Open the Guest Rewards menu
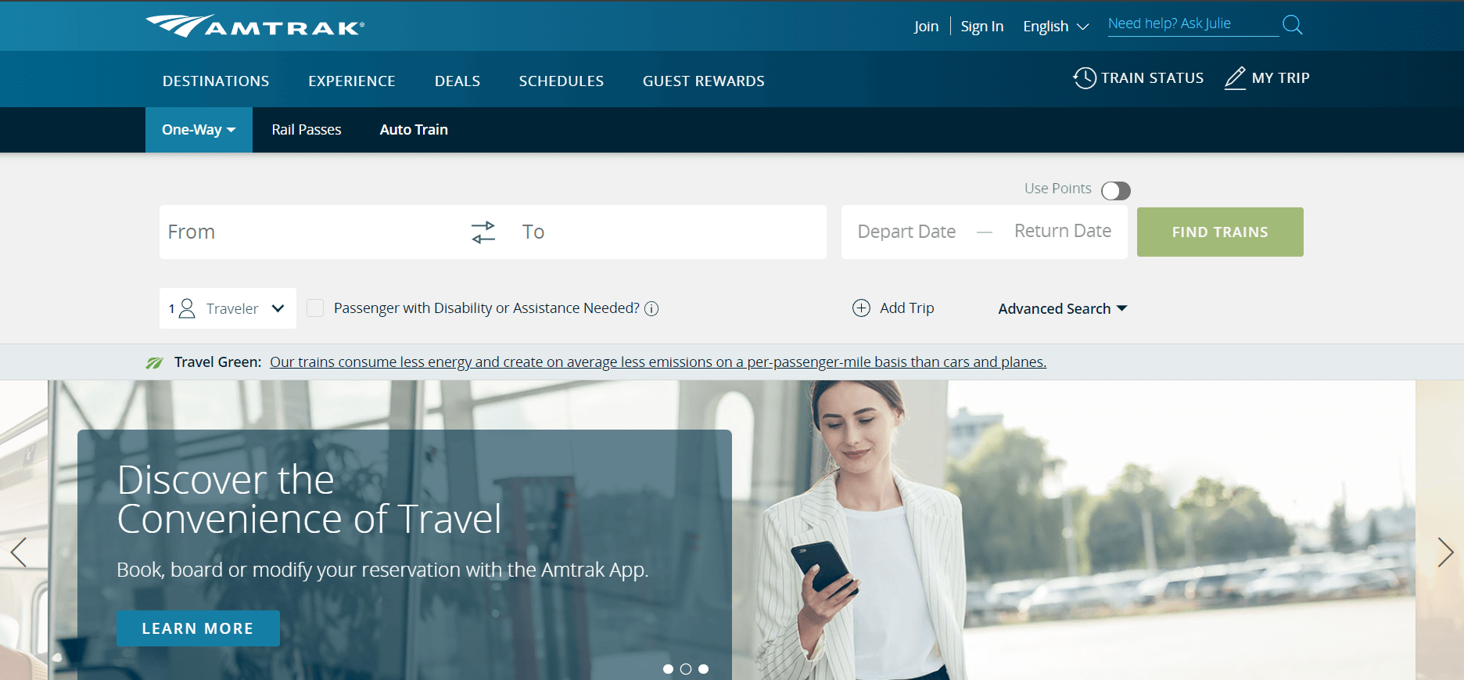Image resolution: width=1464 pixels, height=680 pixels. pyautogui.click(x=704, y=81)
